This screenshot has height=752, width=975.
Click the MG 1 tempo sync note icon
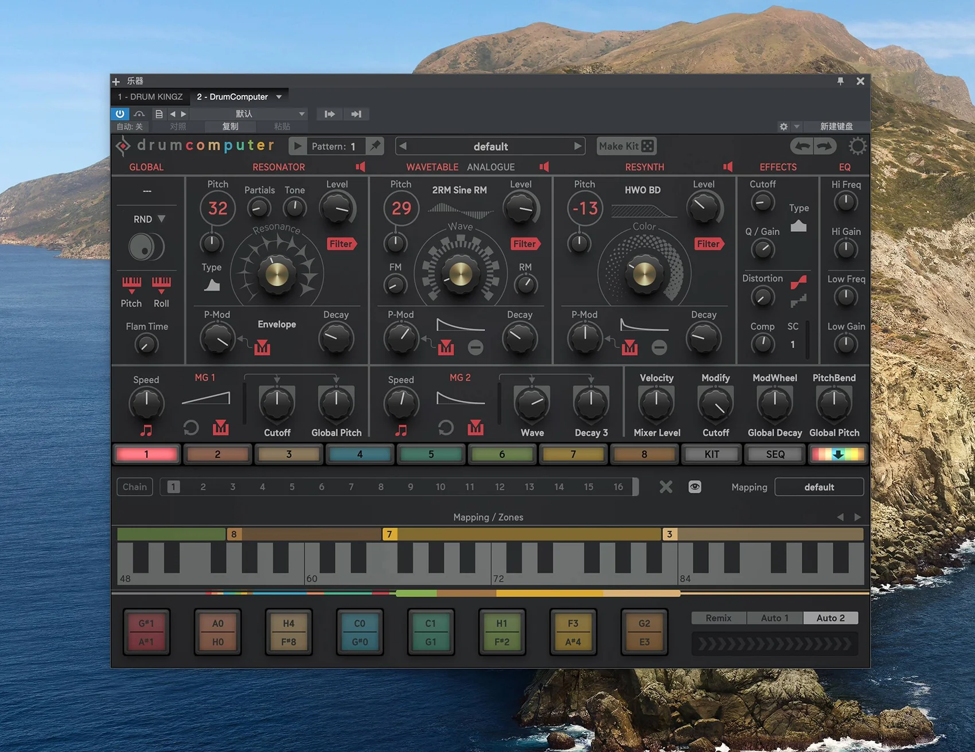click(x=146, y=430)
